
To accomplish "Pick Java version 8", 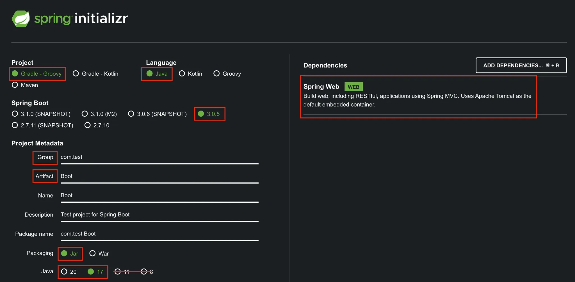I will tap(147, 272).
